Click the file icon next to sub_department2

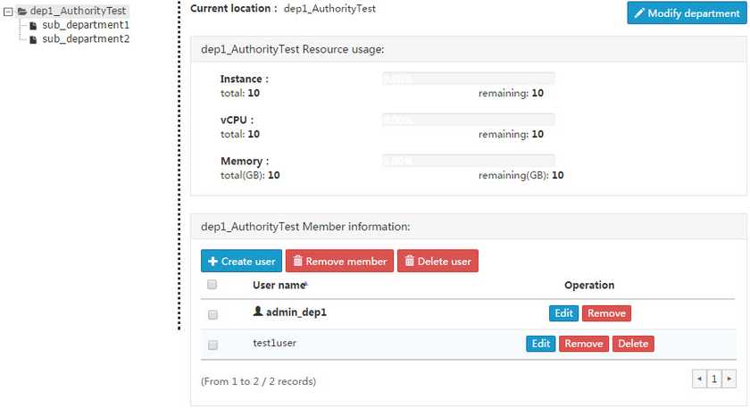tap(34, 39)
